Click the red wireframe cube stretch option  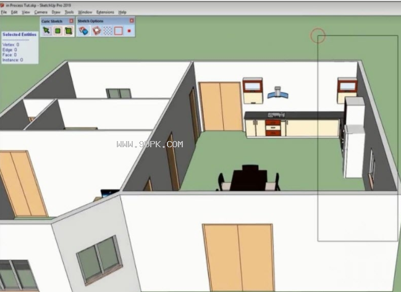(x=96, y=31)
